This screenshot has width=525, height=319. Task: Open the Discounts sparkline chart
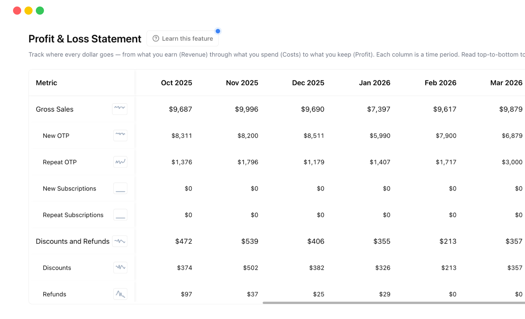coord(120,267)
